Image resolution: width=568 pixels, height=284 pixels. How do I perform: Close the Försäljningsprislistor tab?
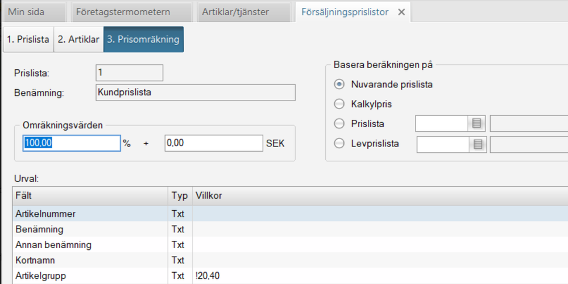(x=401, y=12)
